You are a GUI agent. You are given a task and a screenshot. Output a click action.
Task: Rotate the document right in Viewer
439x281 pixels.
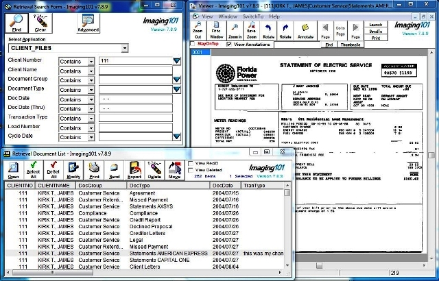click(x=285, y=31)
